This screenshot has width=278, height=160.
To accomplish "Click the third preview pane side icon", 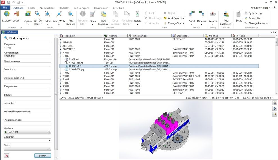I will 275,114.
